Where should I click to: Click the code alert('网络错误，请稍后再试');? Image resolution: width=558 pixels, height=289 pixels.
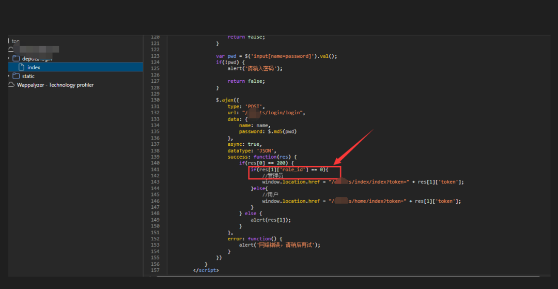[x=280, y=245]
